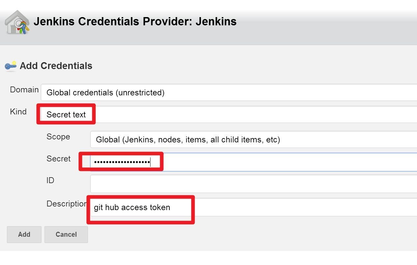This screenshot has width=417, height=265.
Task: Expand the Kind dropdown showing Secret text
Action: (229, 114)
